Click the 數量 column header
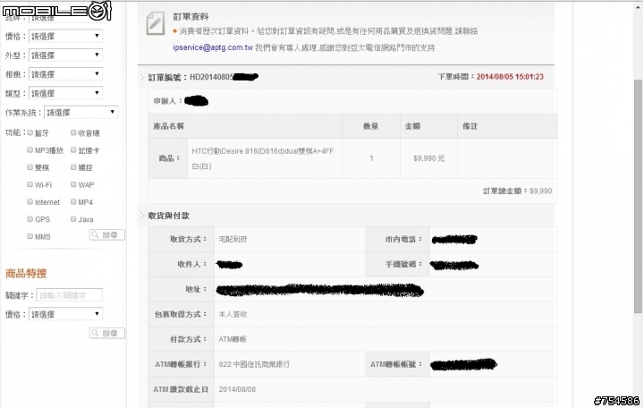The width and height of the screenshot is (644, 408). point(370,126)
